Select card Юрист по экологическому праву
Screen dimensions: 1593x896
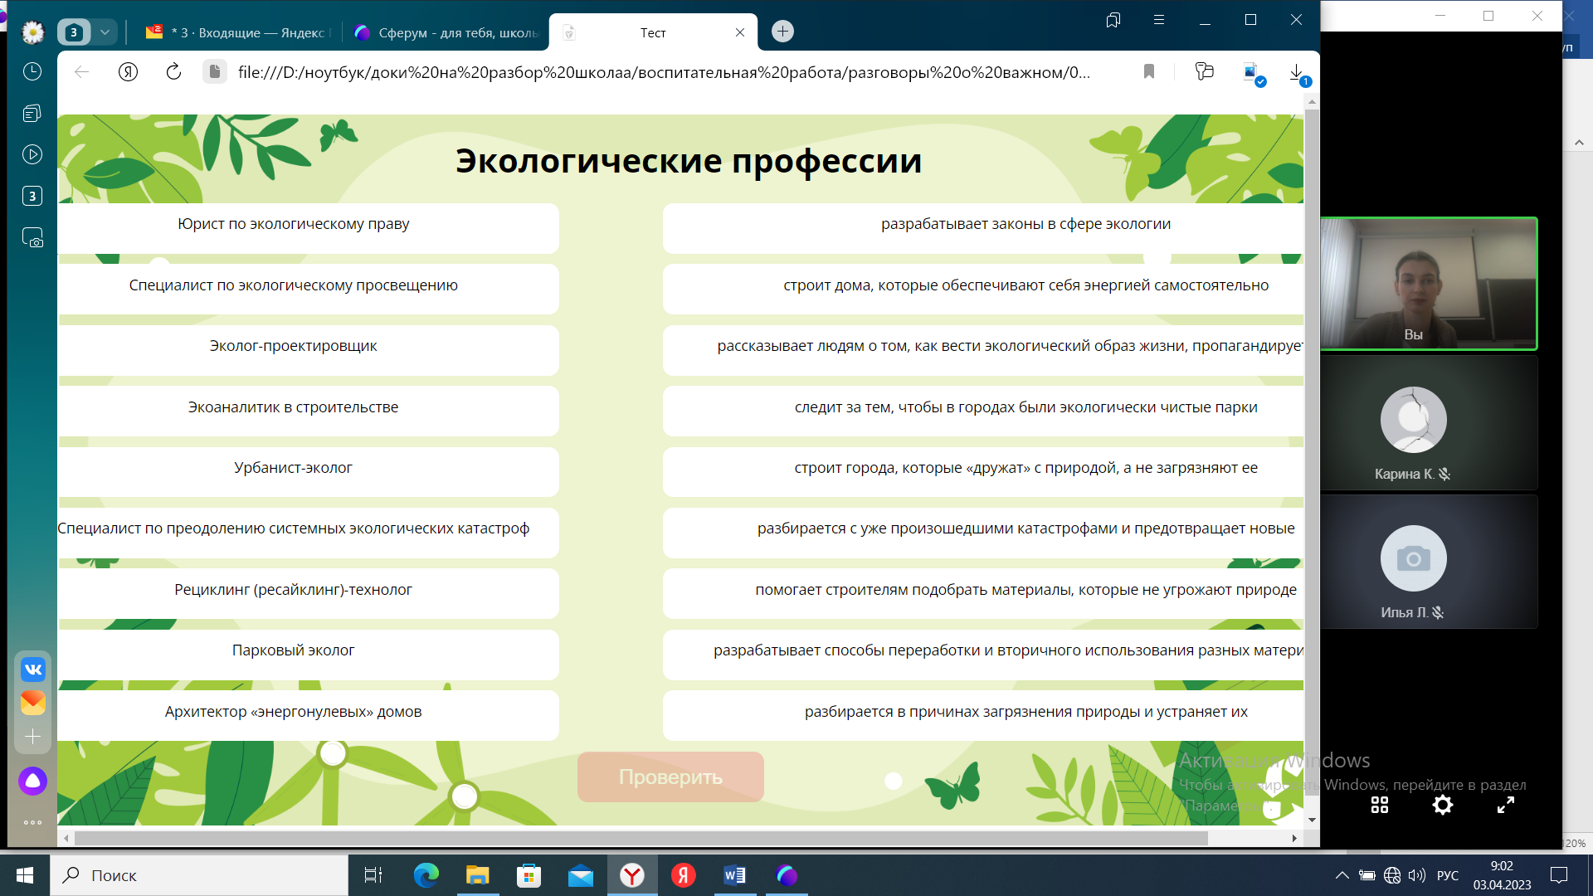click(309, 228)
